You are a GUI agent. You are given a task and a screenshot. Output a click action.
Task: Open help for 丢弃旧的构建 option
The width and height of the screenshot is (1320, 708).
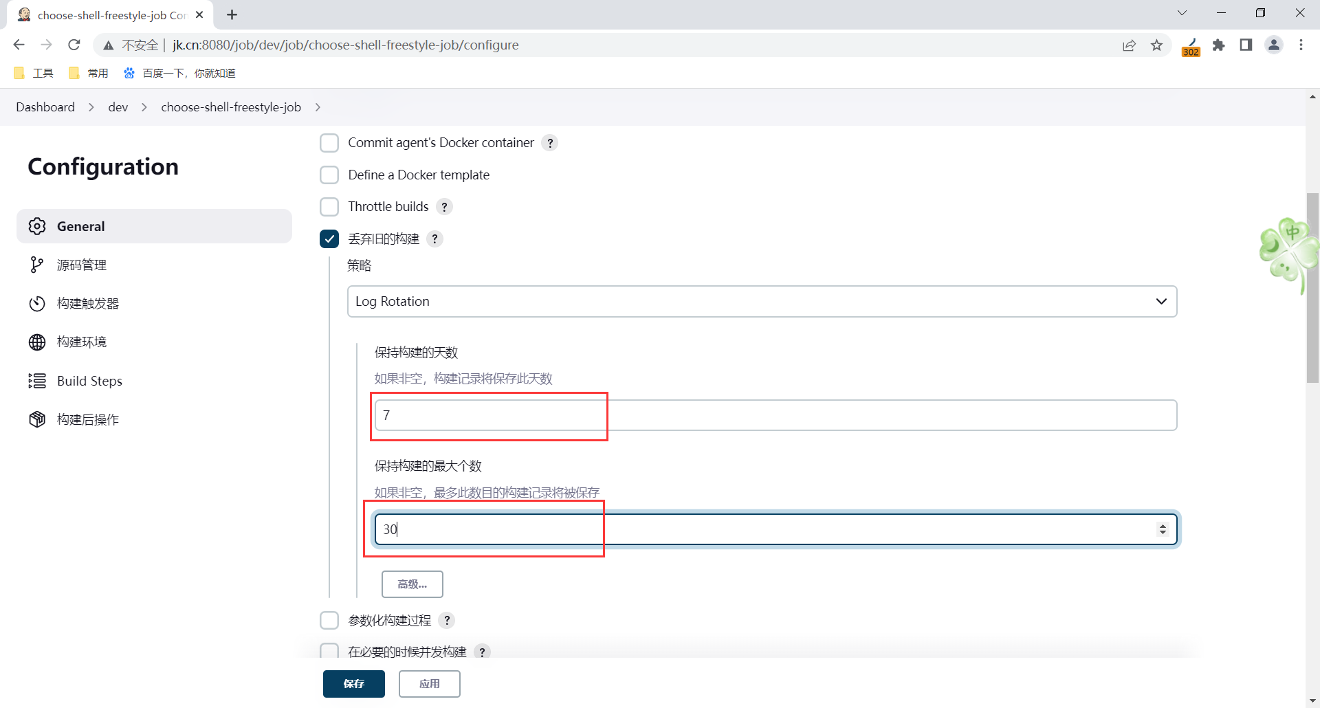[x=434, y=239]
